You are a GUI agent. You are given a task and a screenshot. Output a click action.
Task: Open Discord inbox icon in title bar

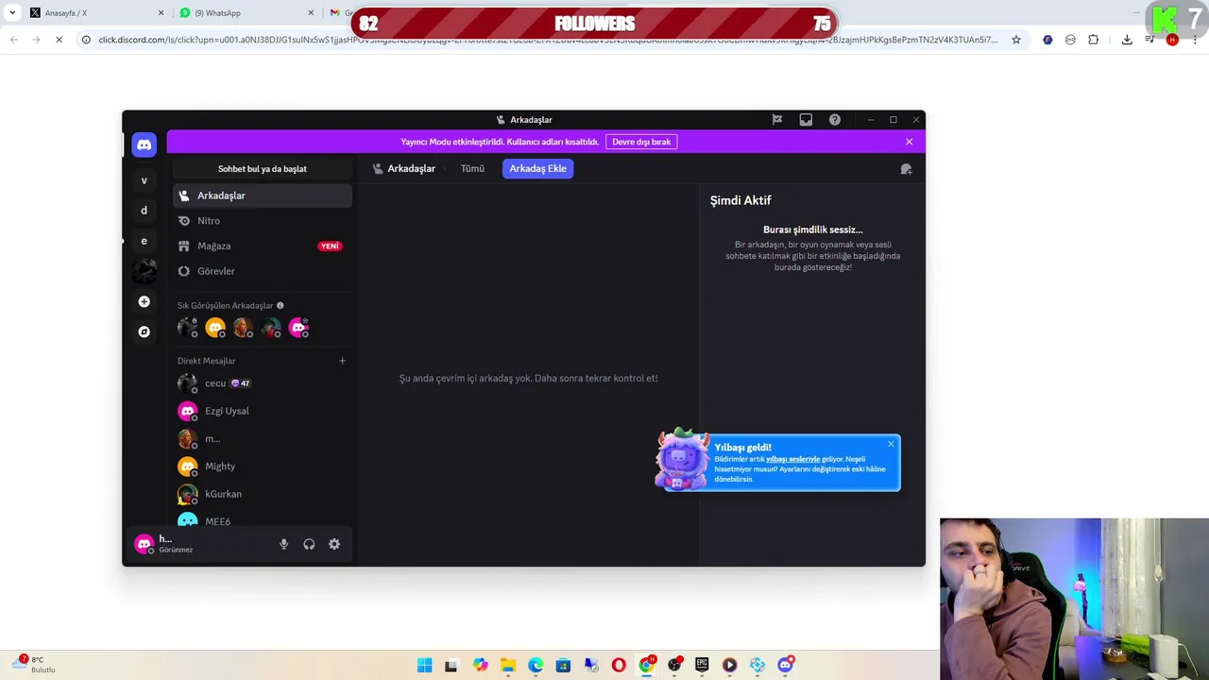(806, 120)
